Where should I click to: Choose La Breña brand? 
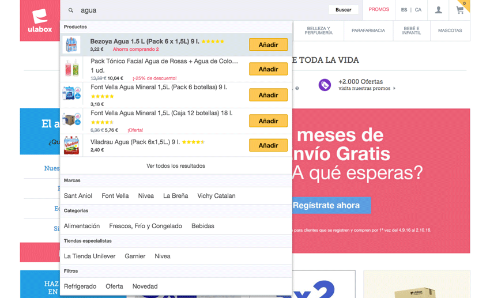point(175,196)
